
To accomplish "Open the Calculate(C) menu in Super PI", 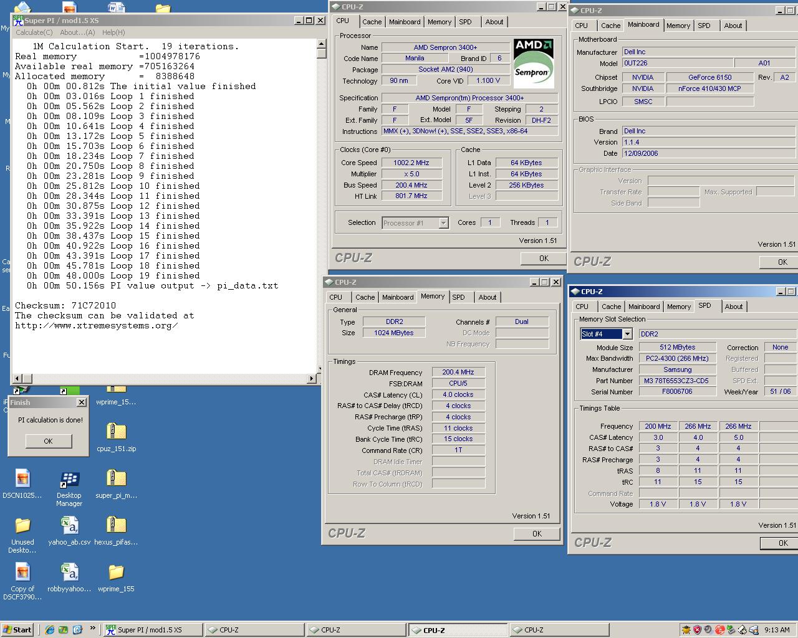I will pos(34,32).
